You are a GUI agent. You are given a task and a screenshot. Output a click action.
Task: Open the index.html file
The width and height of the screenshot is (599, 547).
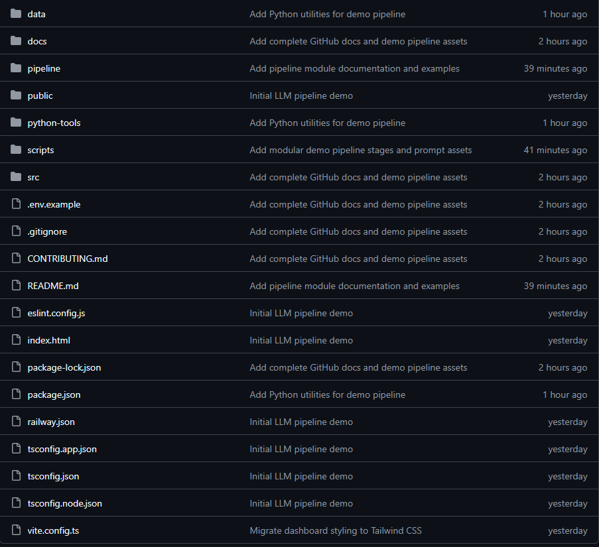coord(48,340)
